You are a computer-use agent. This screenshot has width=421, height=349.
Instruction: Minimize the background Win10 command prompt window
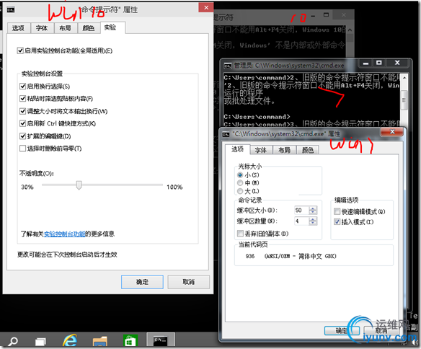coord(313,16)
